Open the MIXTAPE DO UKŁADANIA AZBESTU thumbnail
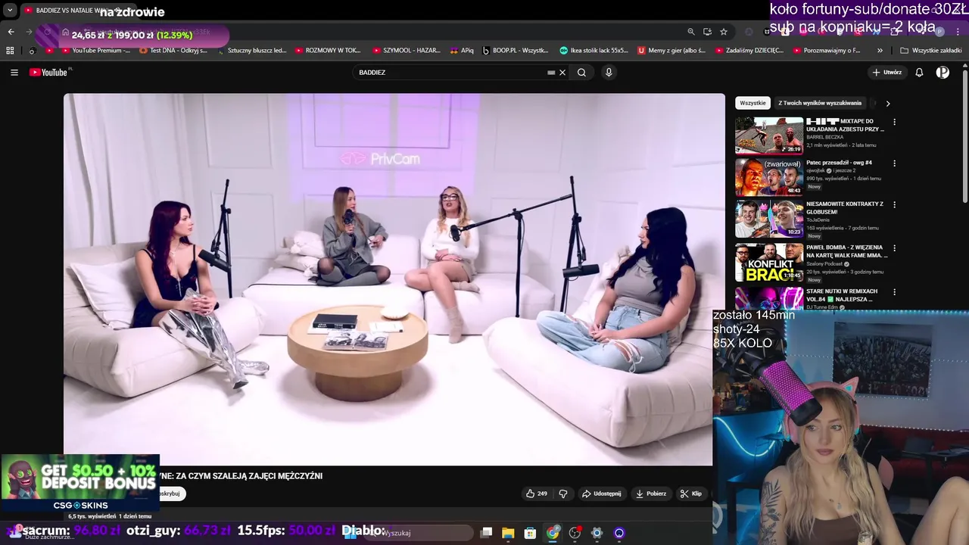 click(x=769, y=135)
